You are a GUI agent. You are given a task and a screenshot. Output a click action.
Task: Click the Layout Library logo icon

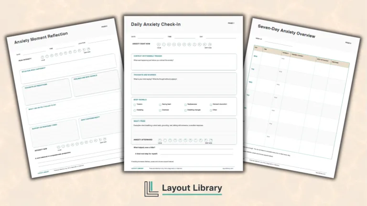tap(151, 189)
